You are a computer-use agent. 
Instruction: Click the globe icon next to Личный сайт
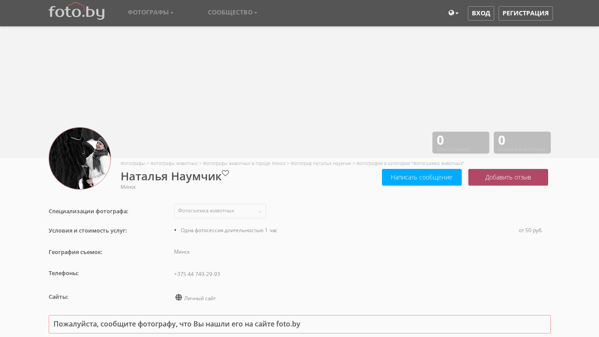pyautogui.click(x=178, y=298)
